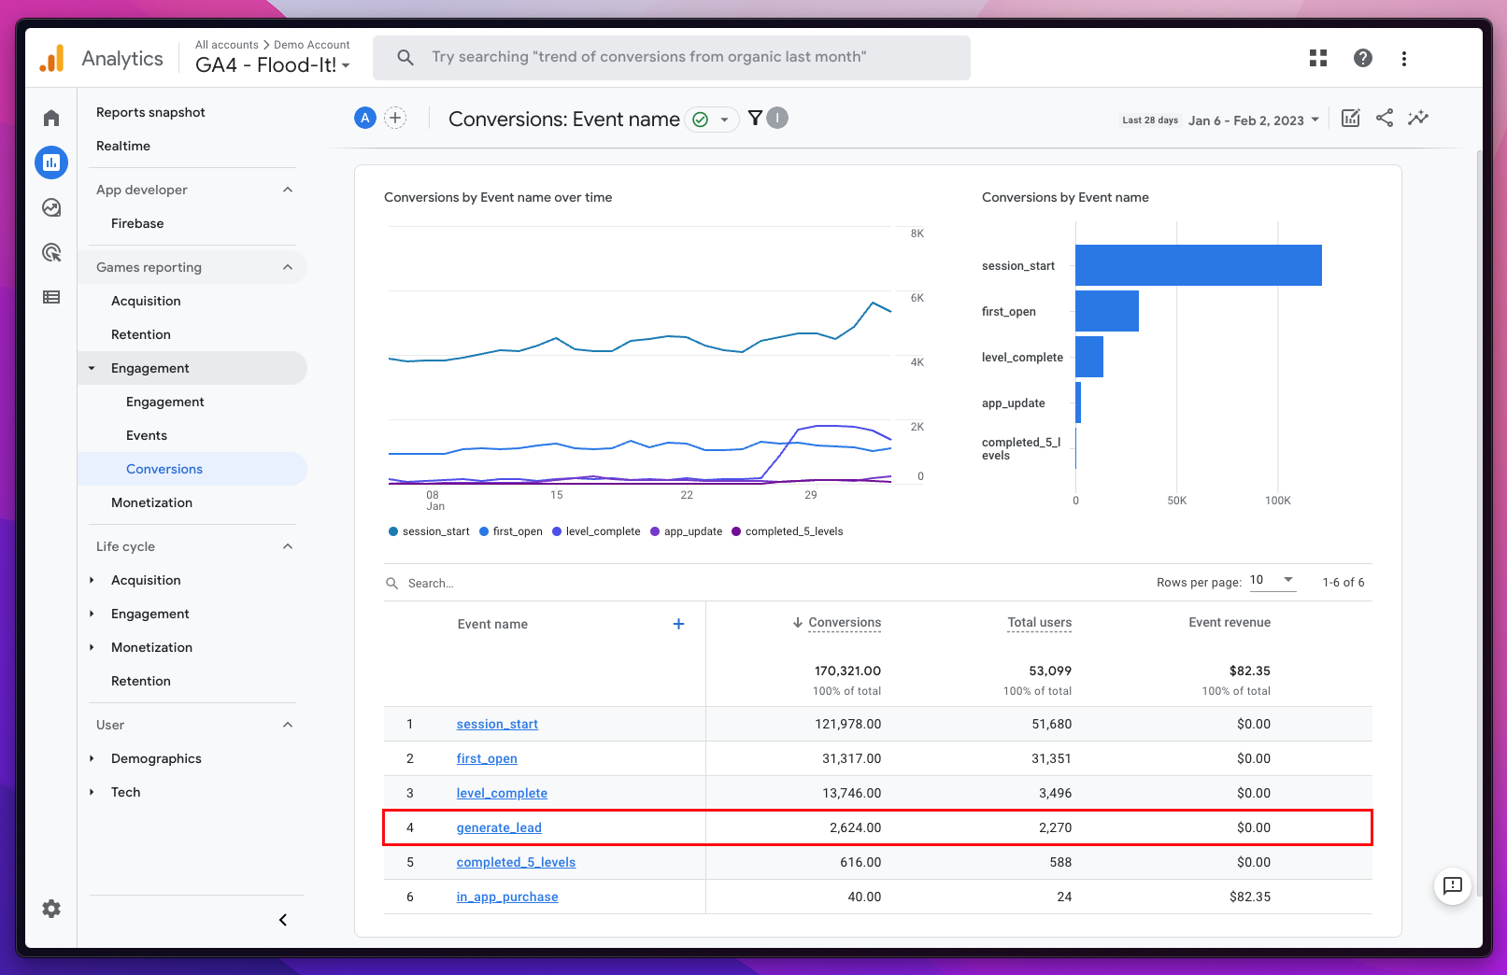Open Admin settings gear
Screen dimensions: 1507x975
click(x=51, y=909)
